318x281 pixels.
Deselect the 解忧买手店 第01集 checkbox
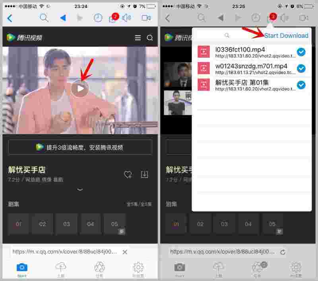pos(301,85)
